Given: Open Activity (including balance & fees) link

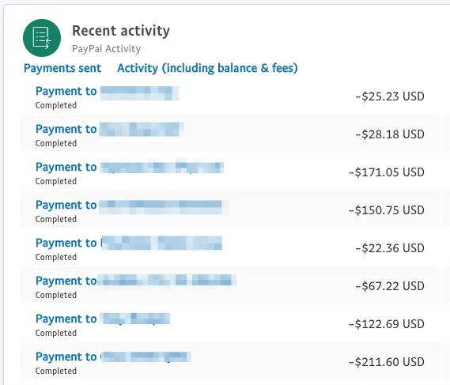Looking at the screenshot, I should [207, 68].
